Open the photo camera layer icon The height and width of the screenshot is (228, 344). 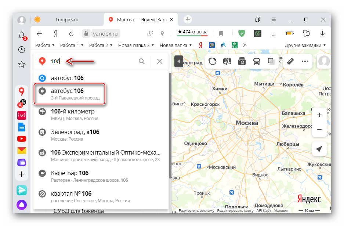pyautogui.click(x=242, y=61)
